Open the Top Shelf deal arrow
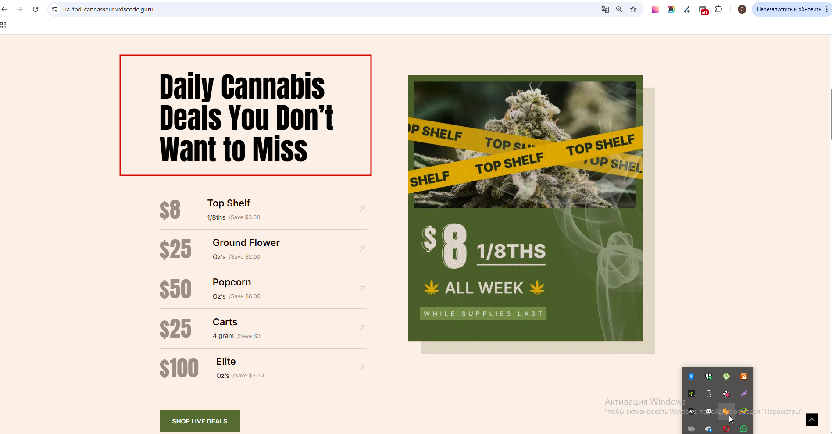Viewport: 832px width, 434px height. click(x=362, y=209)
